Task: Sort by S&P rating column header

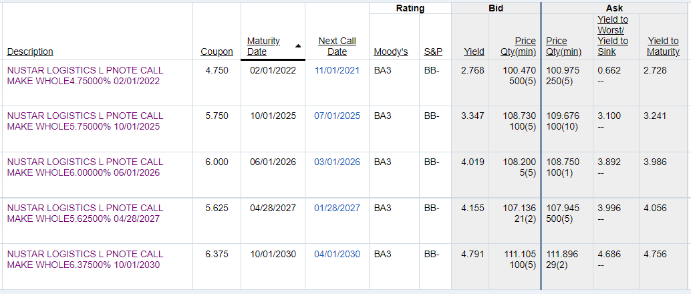Action: 433,51
